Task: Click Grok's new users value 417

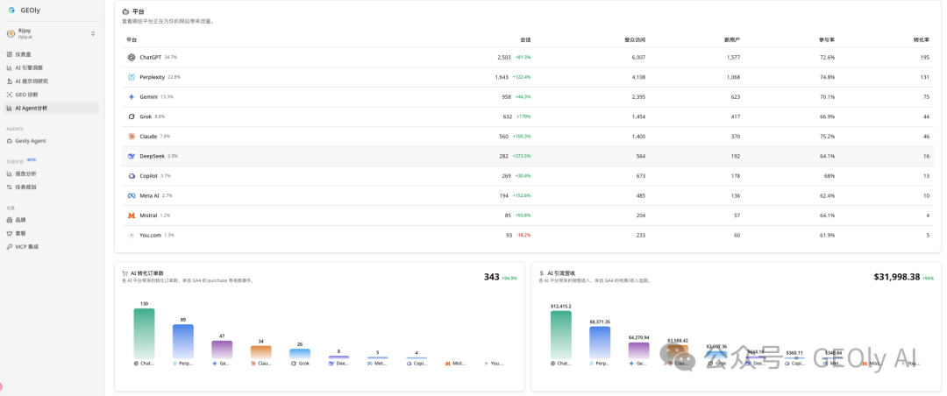Action: click(735, 117)
